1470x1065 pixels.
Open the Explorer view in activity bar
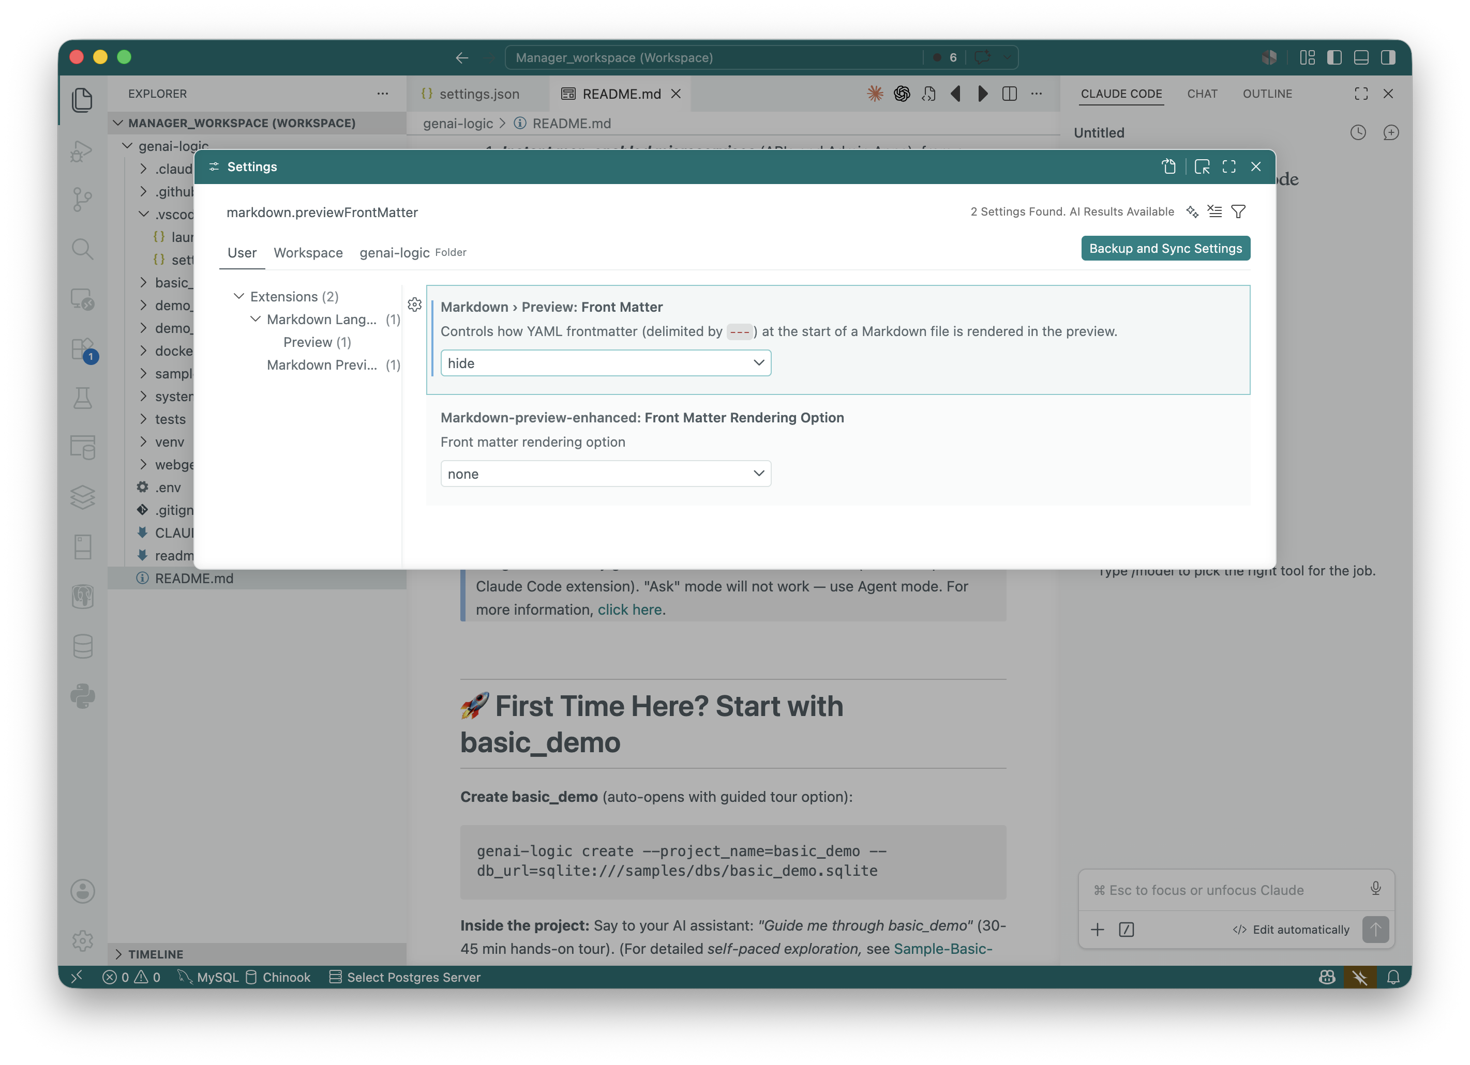point(82,100)
